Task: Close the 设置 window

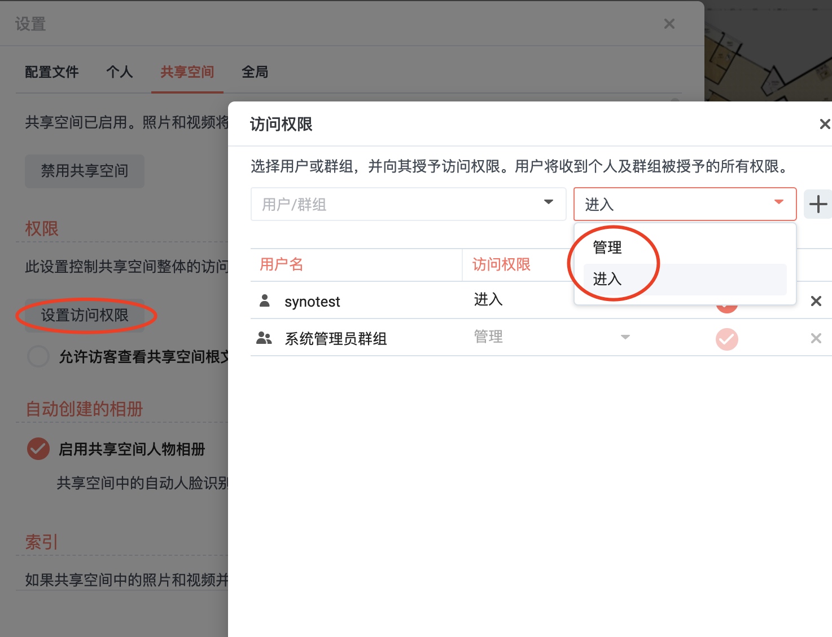Action: [669, 24]
